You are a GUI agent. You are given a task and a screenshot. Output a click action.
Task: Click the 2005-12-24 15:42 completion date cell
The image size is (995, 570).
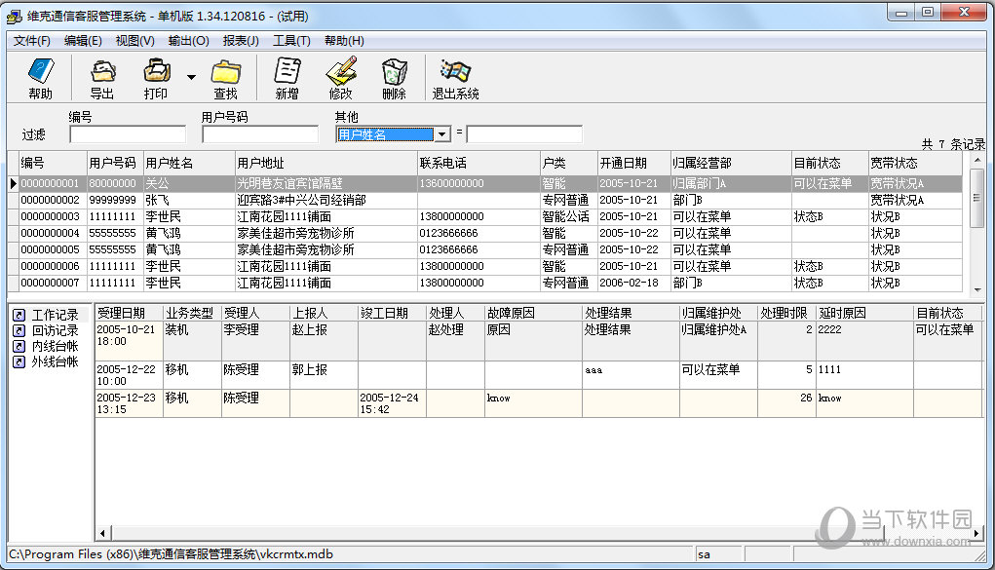[x=392, y=403]
